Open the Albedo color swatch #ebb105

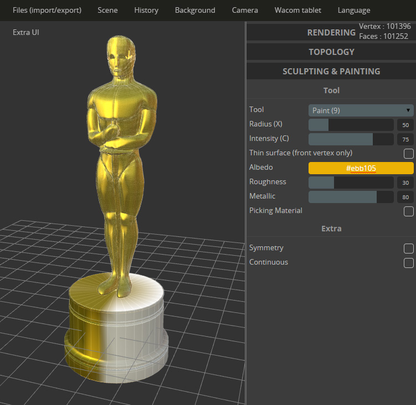(x=361, y=168)
